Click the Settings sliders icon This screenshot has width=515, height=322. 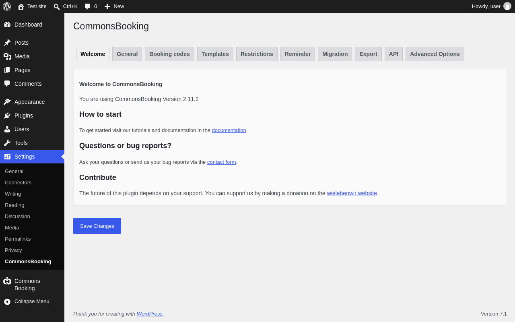click(x=7, y=157)
